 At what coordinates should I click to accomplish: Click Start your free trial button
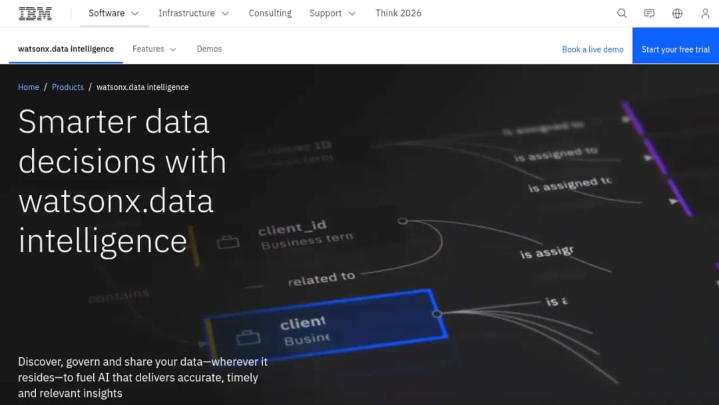(x=676, y=45)
